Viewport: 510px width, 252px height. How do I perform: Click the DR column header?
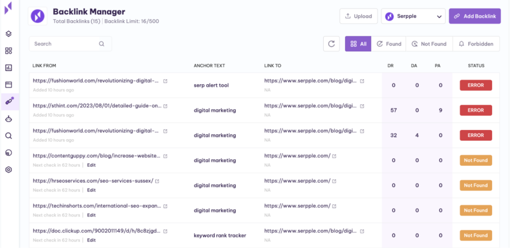[391, 66]
